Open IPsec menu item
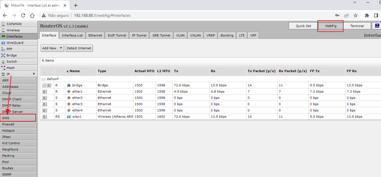This screenshot has width=381, height=177. point(18,137)
